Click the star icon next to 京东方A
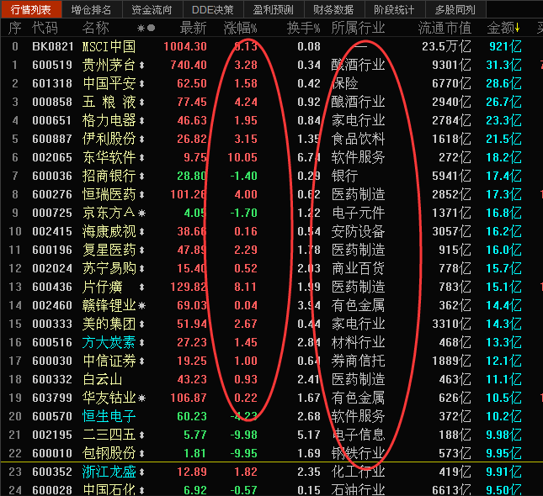Screen dimensions: 543x496 [141, 213]
